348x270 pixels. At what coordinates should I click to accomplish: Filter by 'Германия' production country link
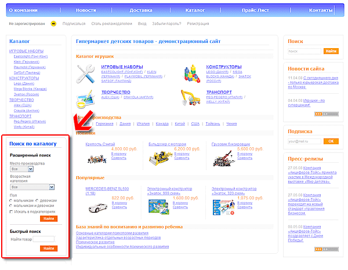click(x=104, y=124)
